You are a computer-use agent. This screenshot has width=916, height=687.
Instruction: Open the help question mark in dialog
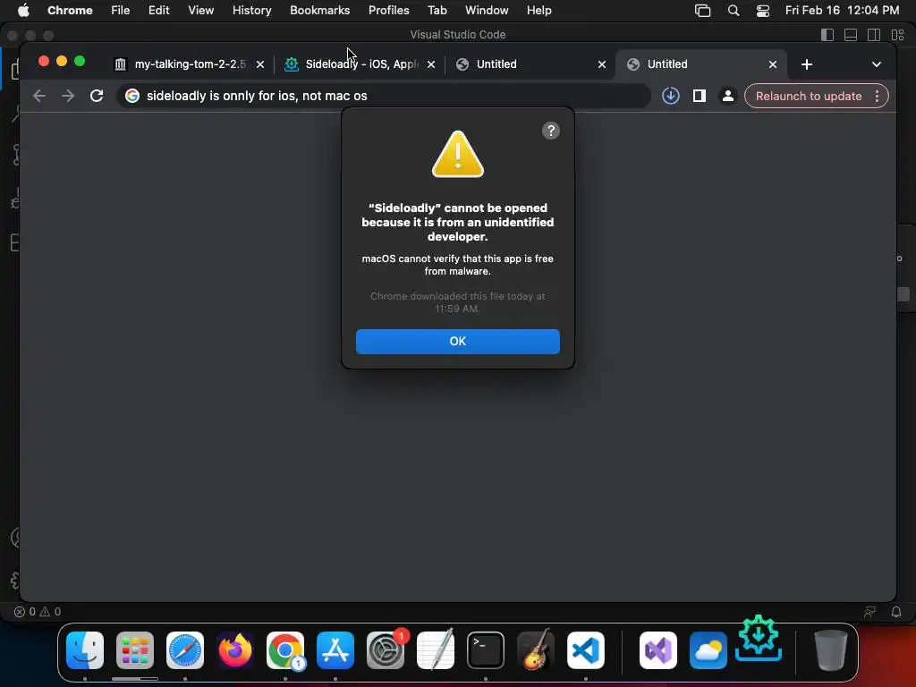tap(550, 131)
